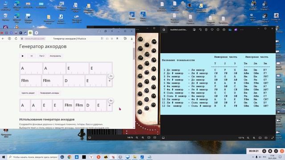Screen dimensions: 285x160
Task: Open the more options ellipsis in right Photos window
Action: pos(242,30)
